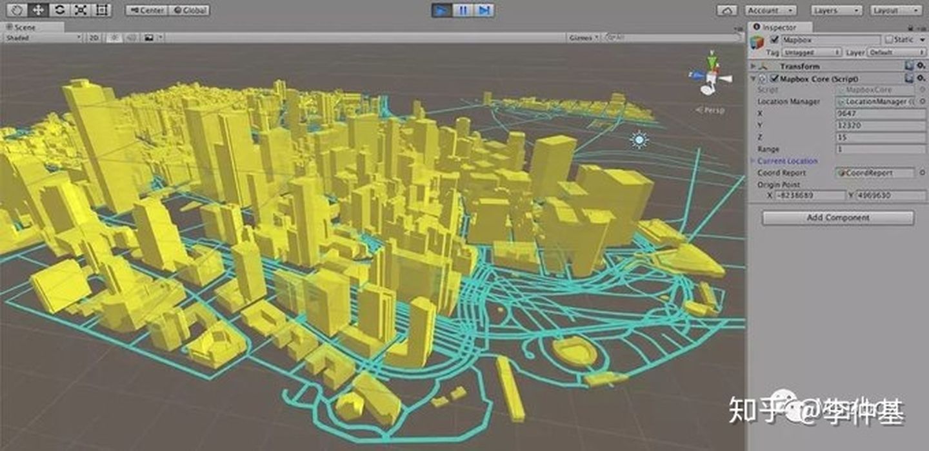The height and width of the screenshot is (451, 929).
Task: Open Mapbox Core gear menu
Action: [x=920, y=78]
